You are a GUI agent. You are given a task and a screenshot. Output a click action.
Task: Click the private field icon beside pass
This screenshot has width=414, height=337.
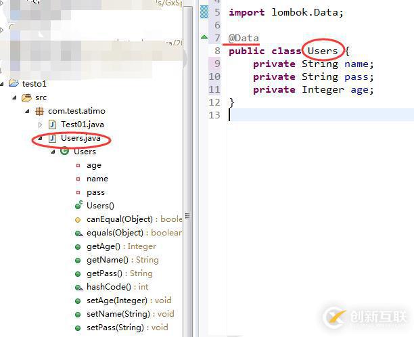pyautogui.click(x=78, y=193)
